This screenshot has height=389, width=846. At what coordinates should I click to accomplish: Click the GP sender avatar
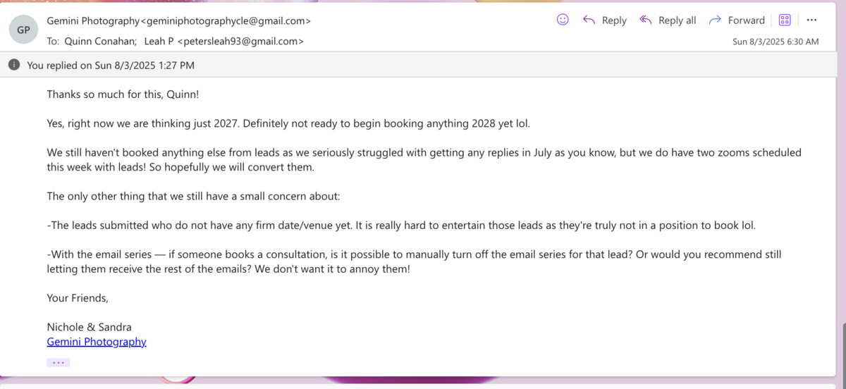(x=23, y=30)
